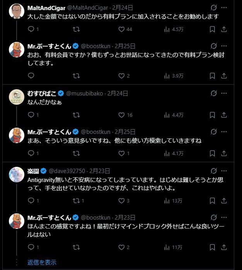Share Mr.ぶーすとくん's 使い方模索 reply
Image resolution: width=242 pixels, height=270 pixels.
[x=224, y=153]
